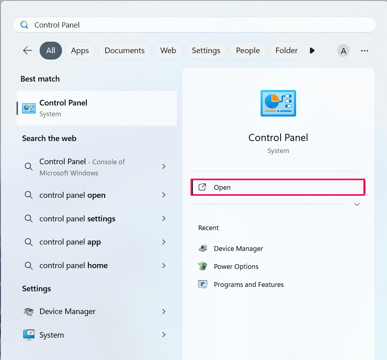Switch to the People filter tab

(x=248, y=50)
